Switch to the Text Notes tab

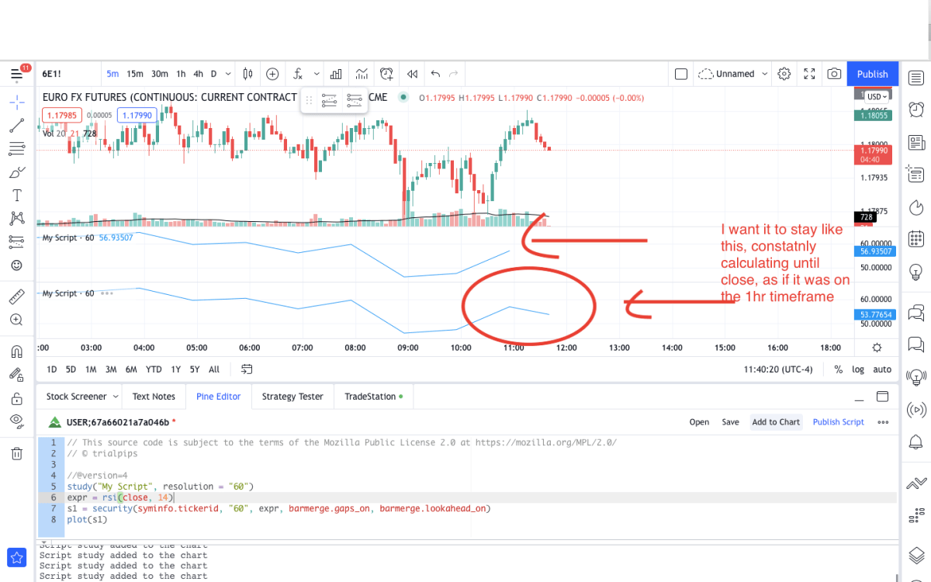[x=154, y=397]
